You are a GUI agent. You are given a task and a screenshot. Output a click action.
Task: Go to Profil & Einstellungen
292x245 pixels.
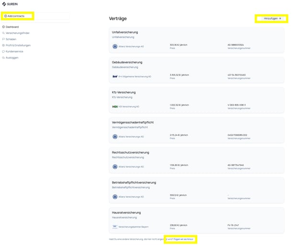[x=18, y=45]
